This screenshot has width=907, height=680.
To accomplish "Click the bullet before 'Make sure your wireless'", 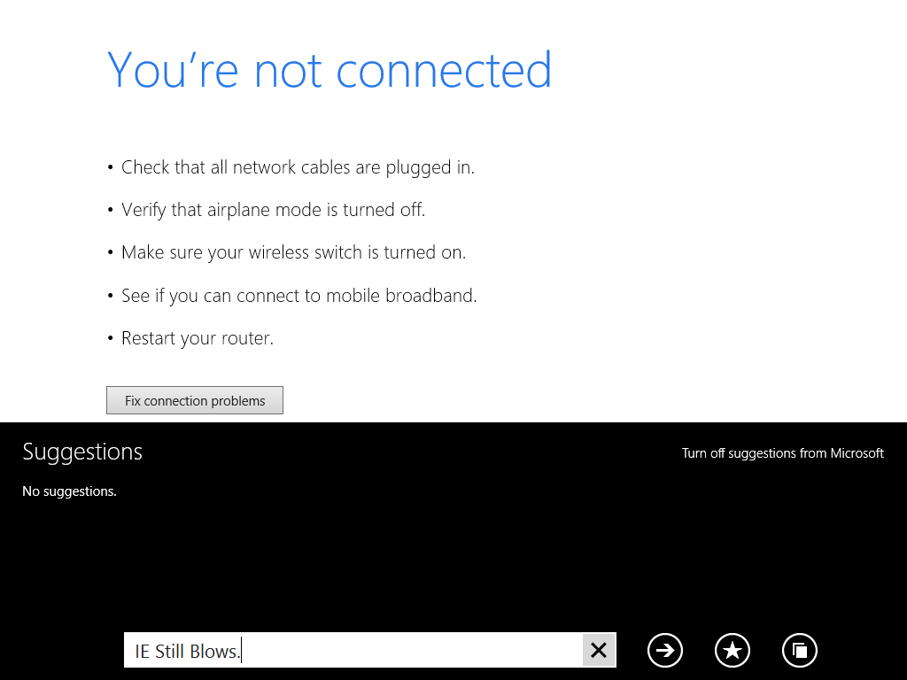I will tap(111, 252).
